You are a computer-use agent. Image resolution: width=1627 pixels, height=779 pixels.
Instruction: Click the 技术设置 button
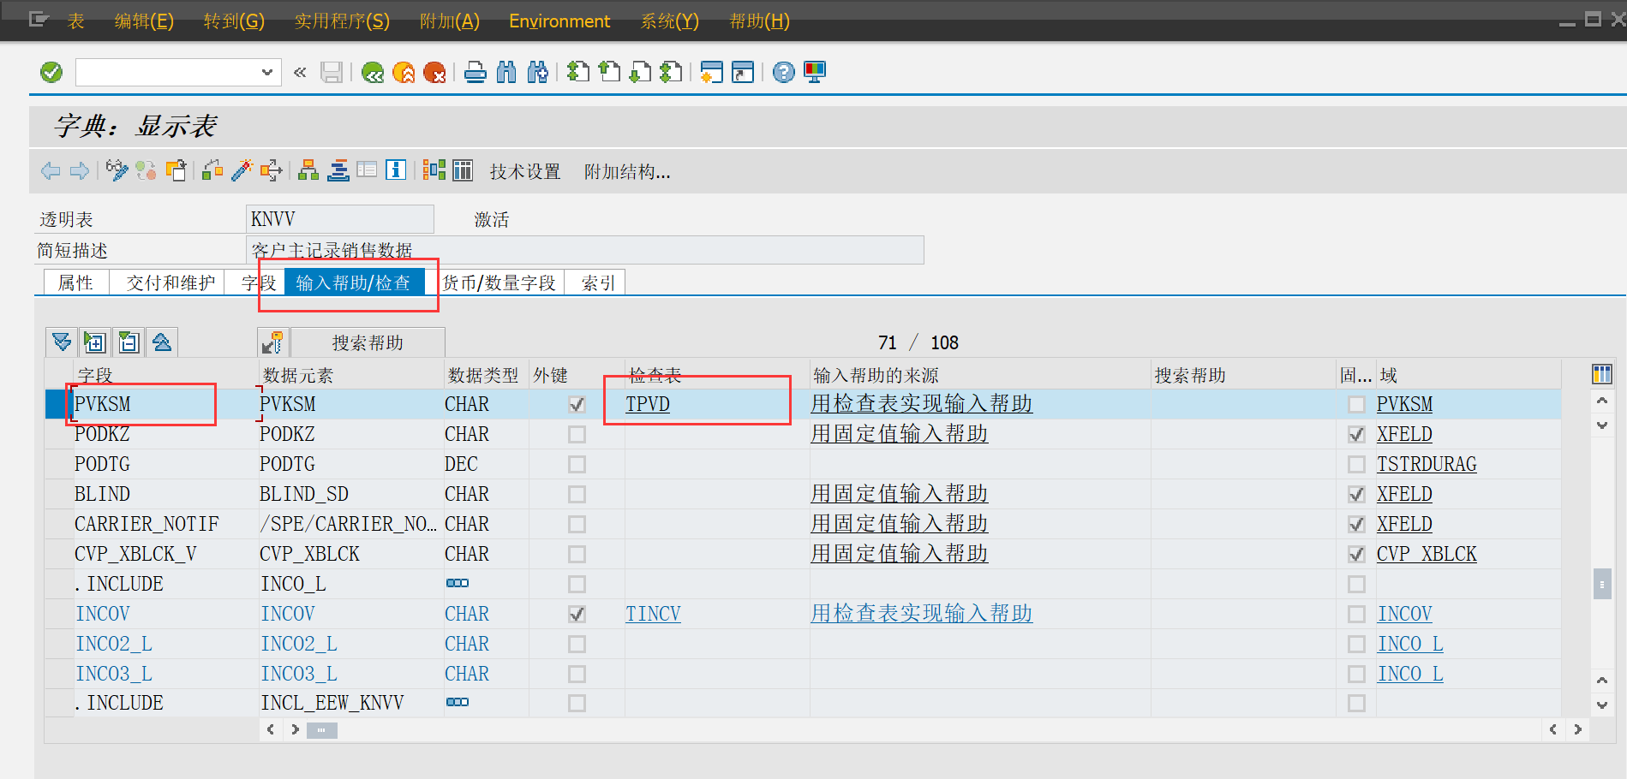525,172
